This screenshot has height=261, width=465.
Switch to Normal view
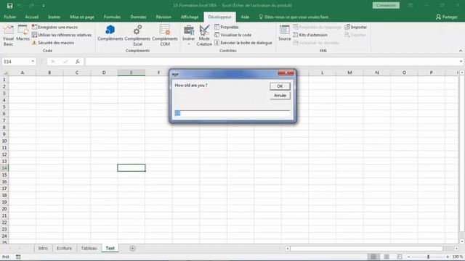[x=373, y=257]
